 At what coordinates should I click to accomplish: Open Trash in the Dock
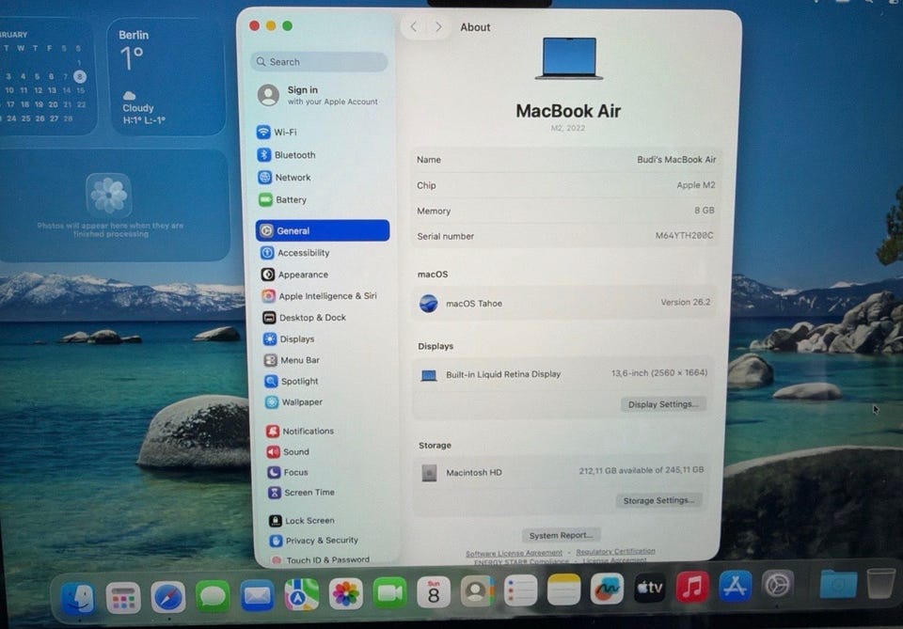pyautogui.click(x=880, y=584)
